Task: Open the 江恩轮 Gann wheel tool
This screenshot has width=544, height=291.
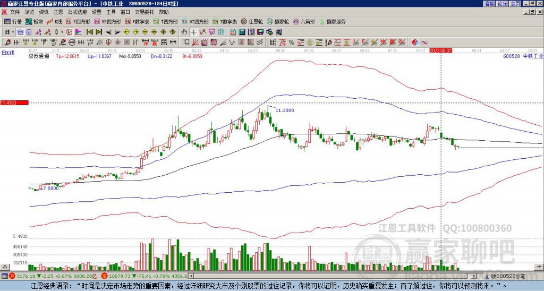Action: tap(252, 22)
